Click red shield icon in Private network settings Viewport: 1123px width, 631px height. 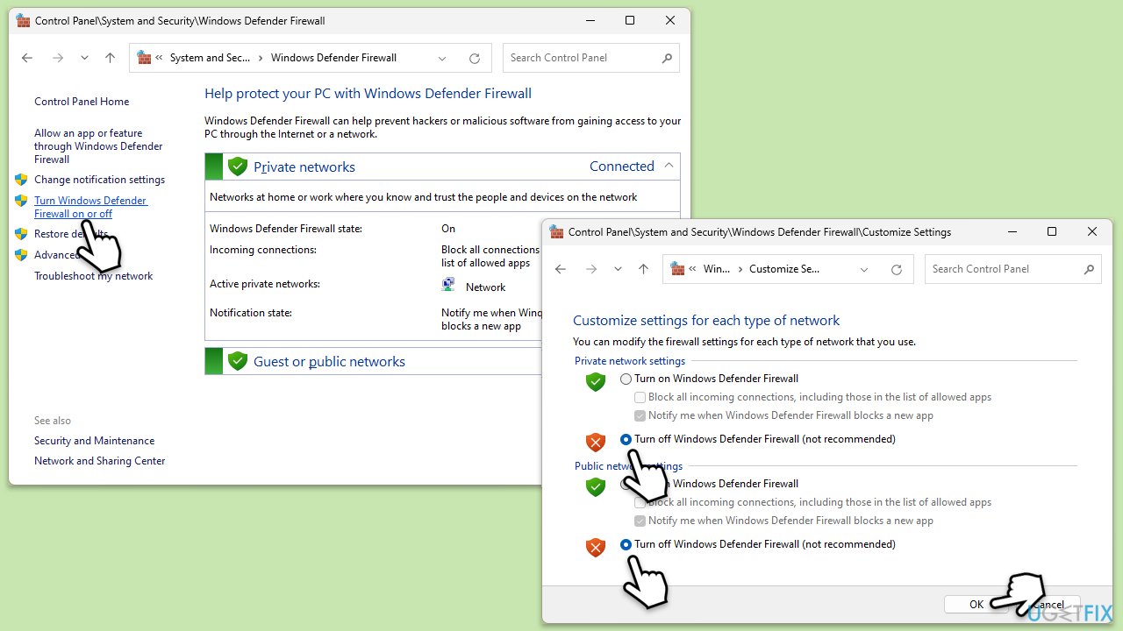596,443
